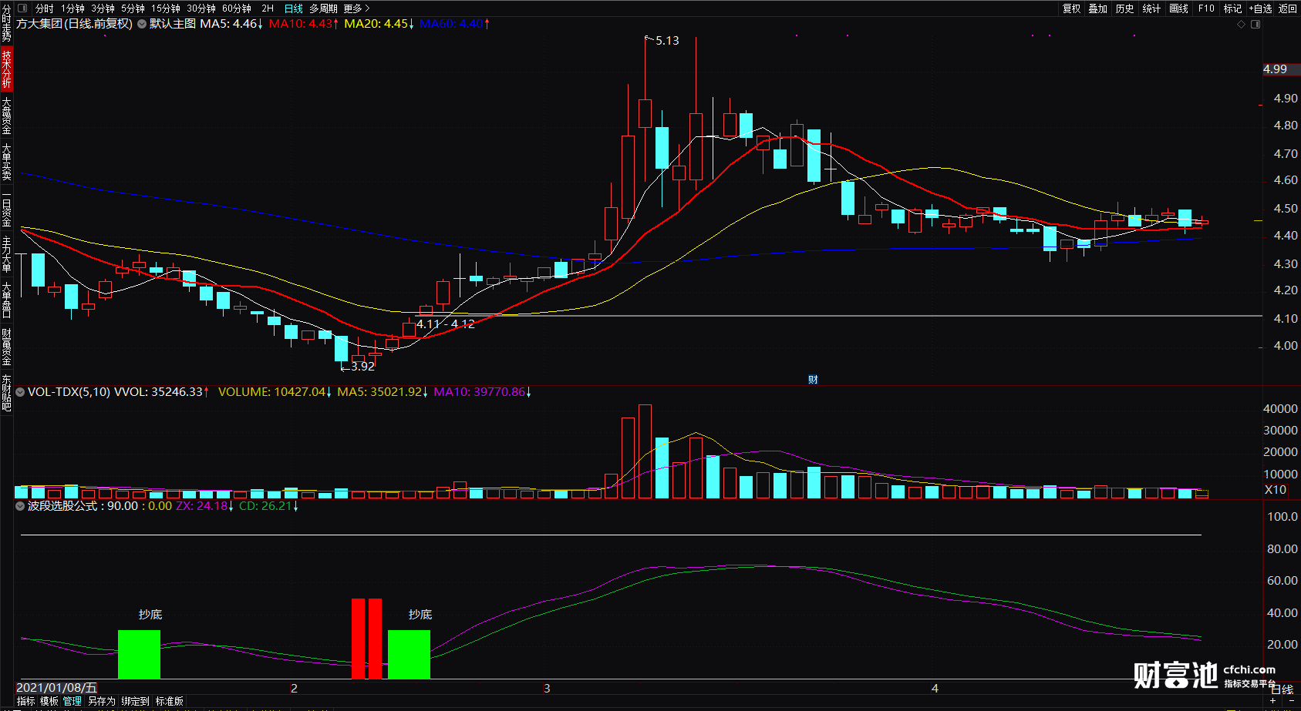Open the main chart indicator dropdown arrow
Screen dimensions: 1301x711
point(142,24)
